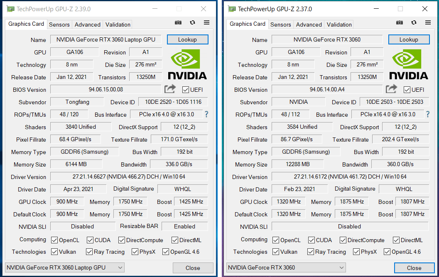Open hamburger menu in GPU-Z 2.37.0 window
The image size is (439, 277).
428,23
